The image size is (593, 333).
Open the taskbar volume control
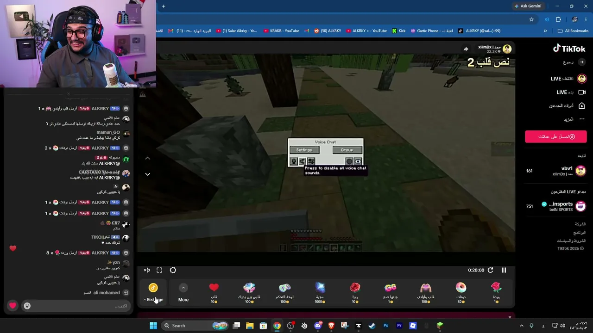pos(562,326)
